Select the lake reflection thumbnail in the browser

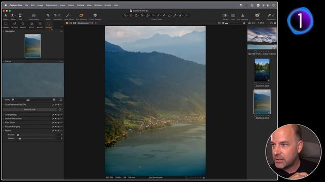tap(262, 70)
